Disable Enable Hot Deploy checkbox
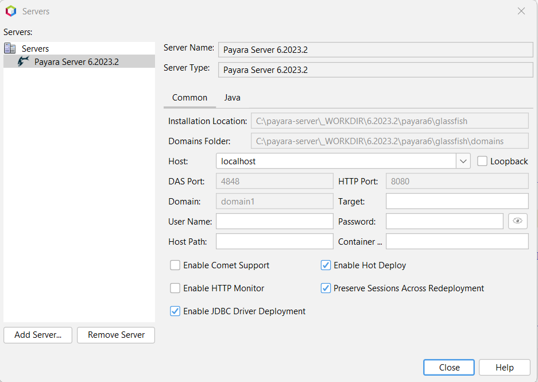 (x=326, y=265)
